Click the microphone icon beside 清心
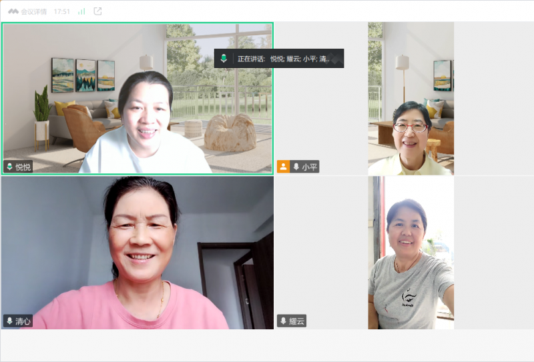534x362 pixels. [x=9, y=321]
